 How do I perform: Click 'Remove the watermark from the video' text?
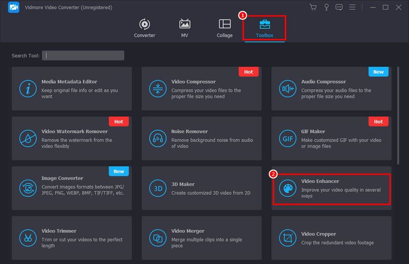click(77, 143)
